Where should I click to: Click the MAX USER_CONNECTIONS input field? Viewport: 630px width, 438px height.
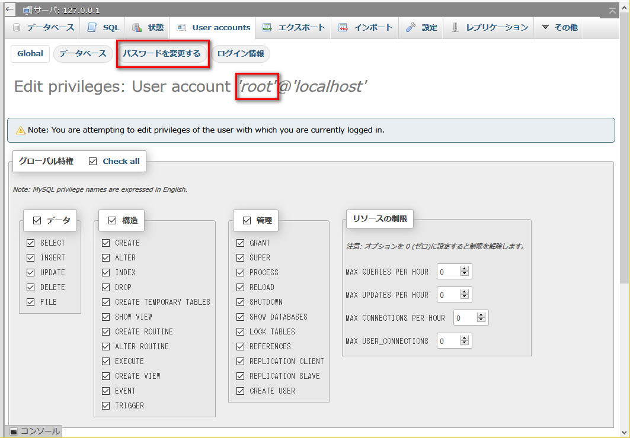tap(449, 341)
